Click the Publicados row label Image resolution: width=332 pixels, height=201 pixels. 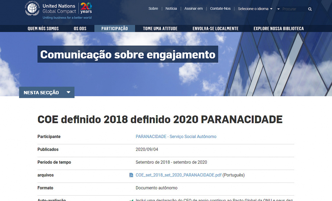(48, 150)
